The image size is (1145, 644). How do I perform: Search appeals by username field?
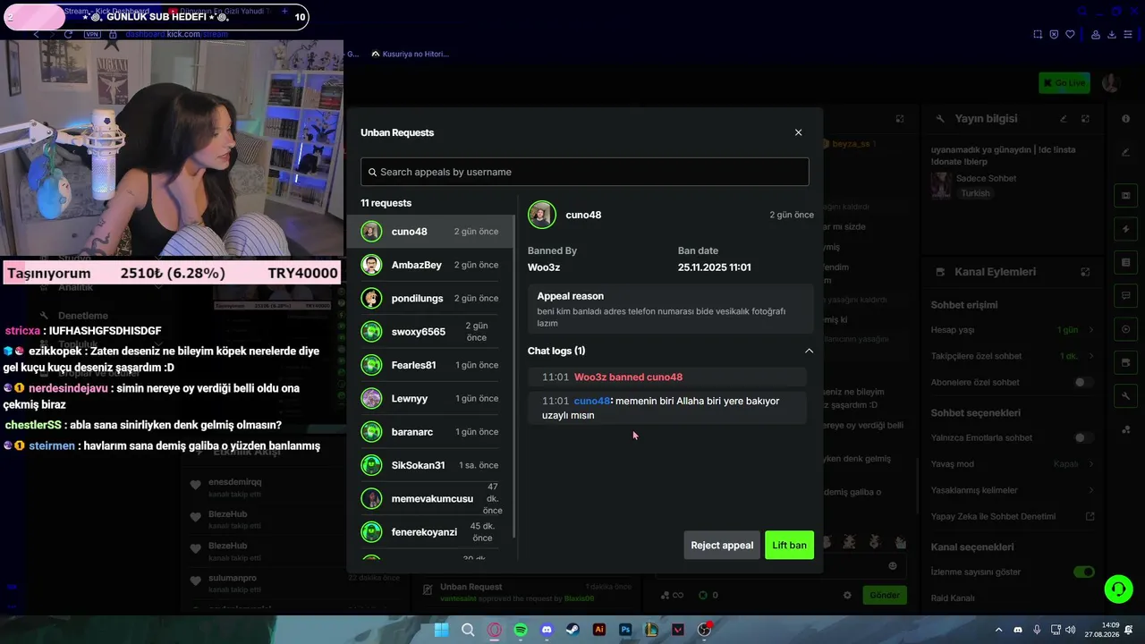pos(585,172)
